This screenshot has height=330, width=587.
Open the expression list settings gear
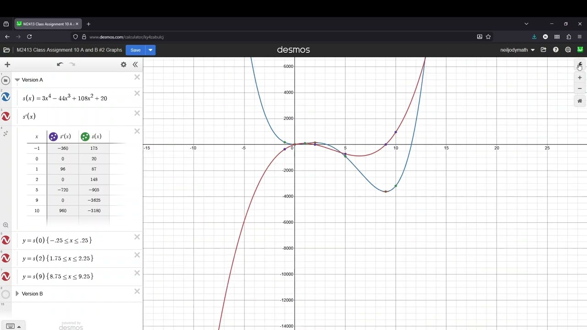click(123, 65)
